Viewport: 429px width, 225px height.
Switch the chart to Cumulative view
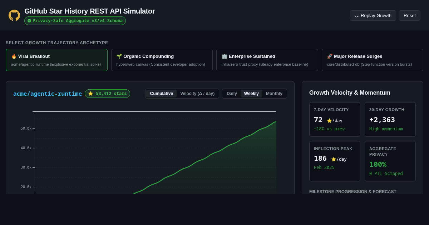click(x=161, y=94)
